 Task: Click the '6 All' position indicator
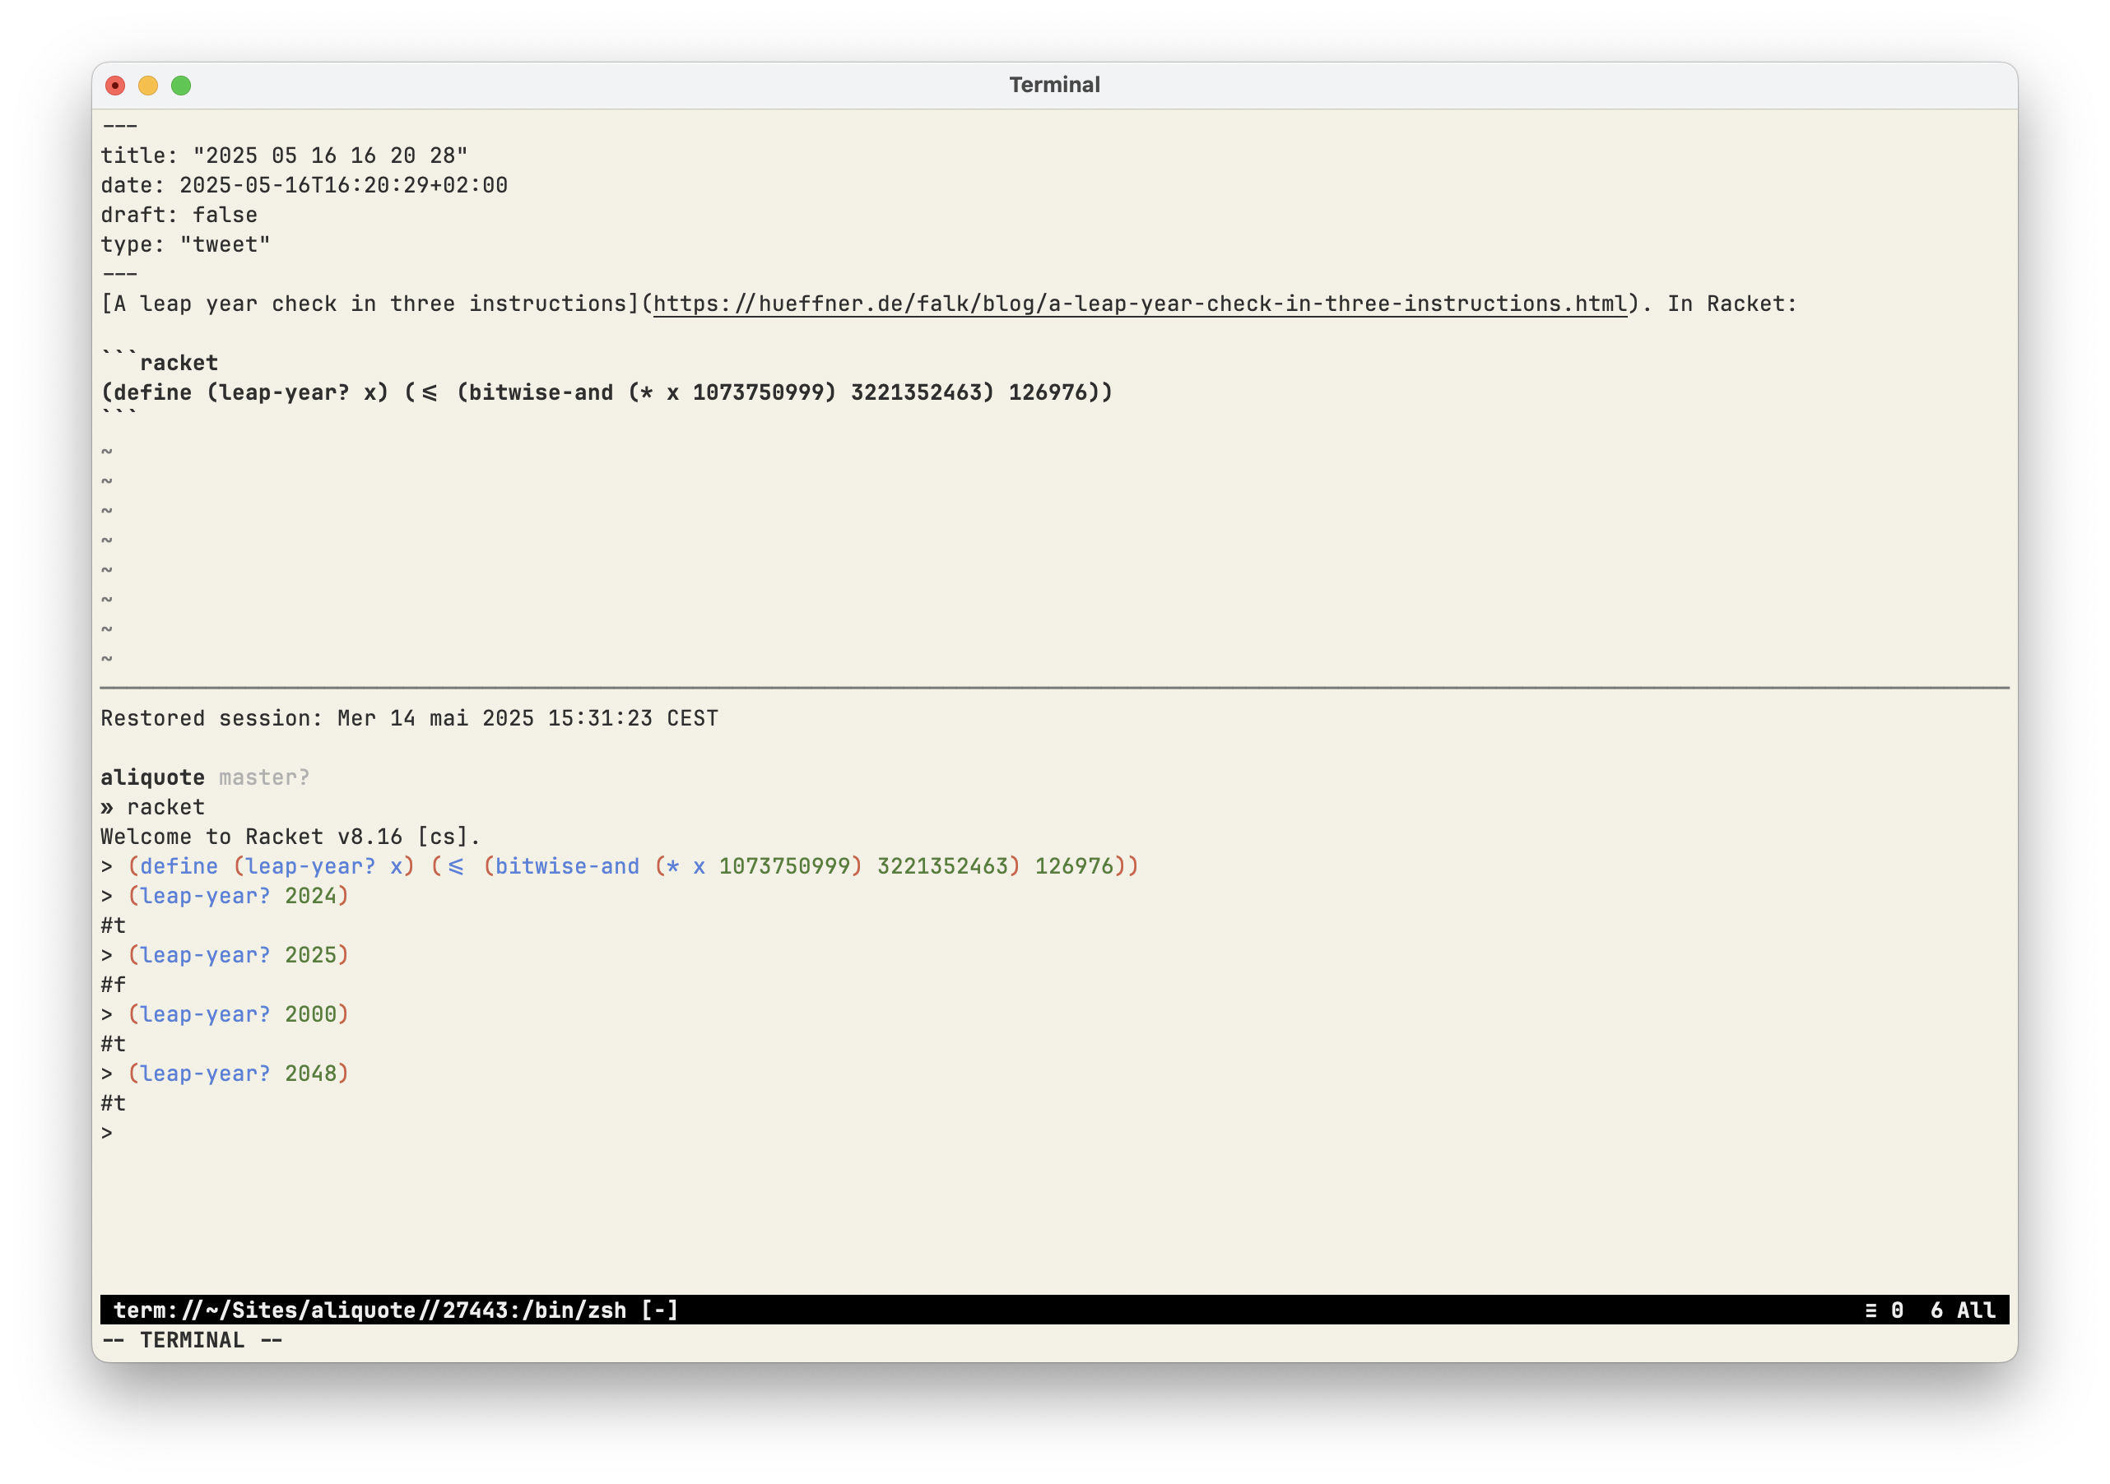[x=1962, y=1310]
